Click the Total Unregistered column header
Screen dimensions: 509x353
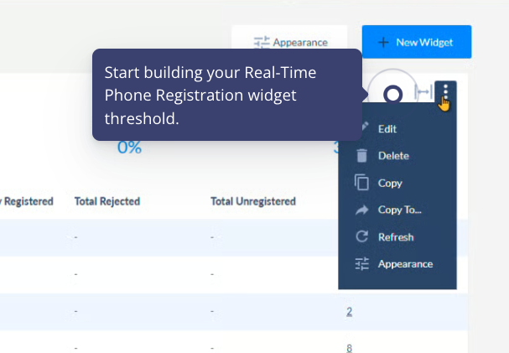[252, 202]
